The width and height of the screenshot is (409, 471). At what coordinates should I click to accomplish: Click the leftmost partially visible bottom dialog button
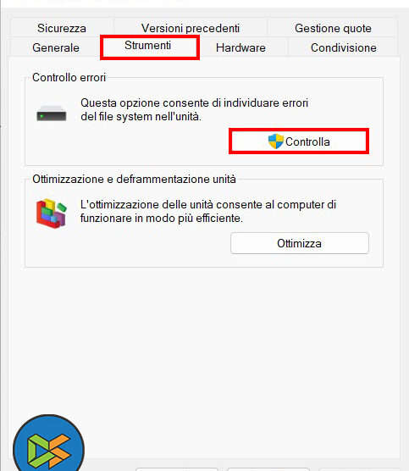point(177,469)
